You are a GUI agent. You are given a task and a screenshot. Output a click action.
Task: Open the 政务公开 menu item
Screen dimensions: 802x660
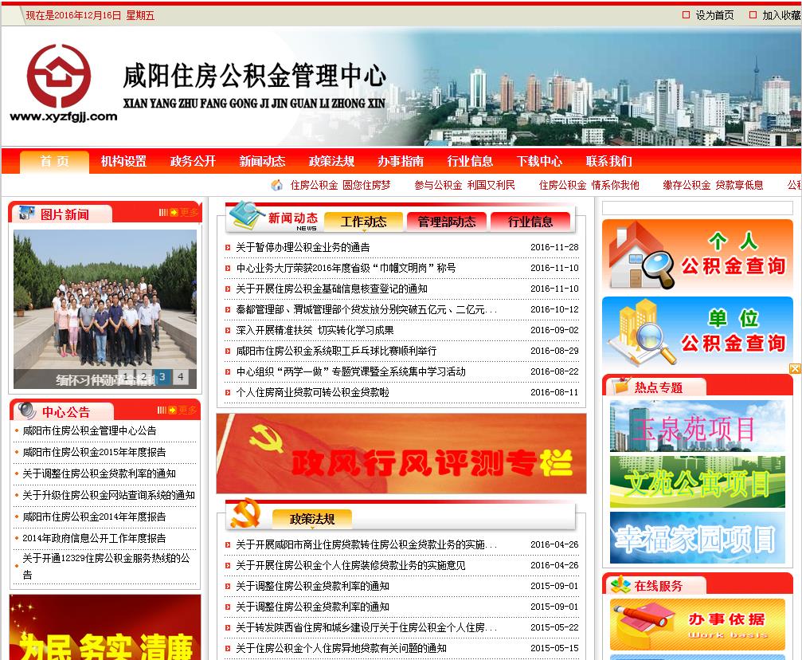(193, 161)
